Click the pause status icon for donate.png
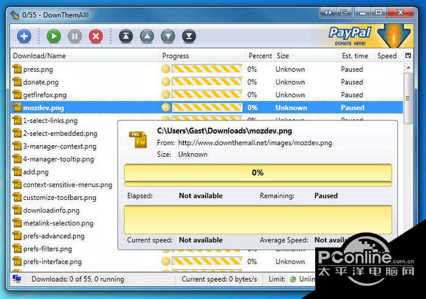The image size is (426, 299). (166, 81)
